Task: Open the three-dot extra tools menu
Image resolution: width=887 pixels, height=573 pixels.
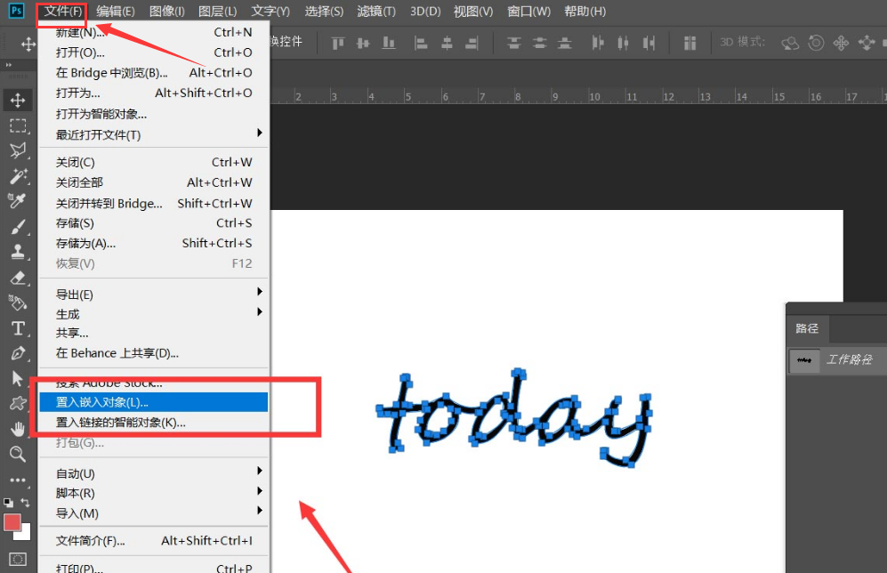Action: coord(18,480)
